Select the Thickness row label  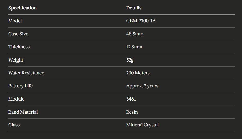(19, 47)
